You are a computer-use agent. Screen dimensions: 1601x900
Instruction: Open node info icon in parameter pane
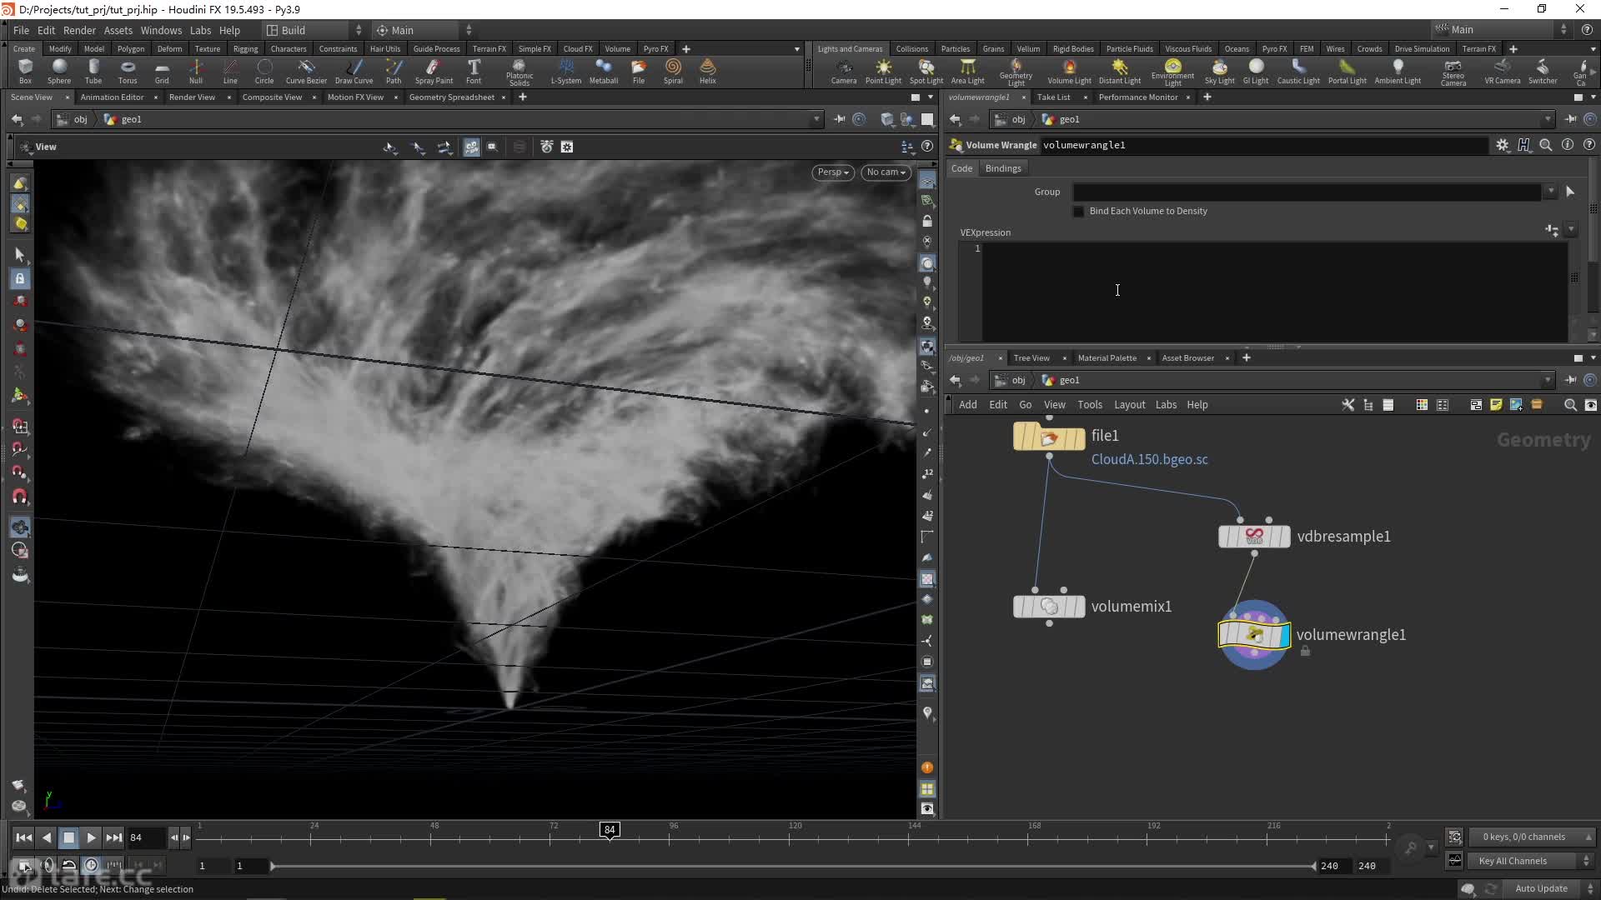(1568, 145)
